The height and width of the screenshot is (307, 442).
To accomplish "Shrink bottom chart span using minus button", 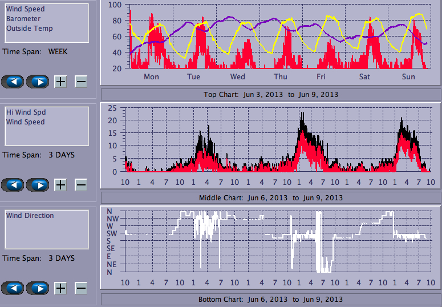I will click(x=81, y=288).
